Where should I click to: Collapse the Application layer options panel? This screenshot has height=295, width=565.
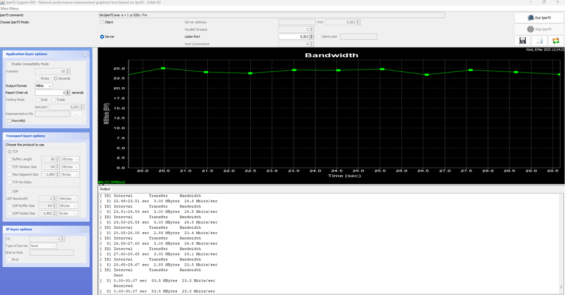tap(84, 54)
